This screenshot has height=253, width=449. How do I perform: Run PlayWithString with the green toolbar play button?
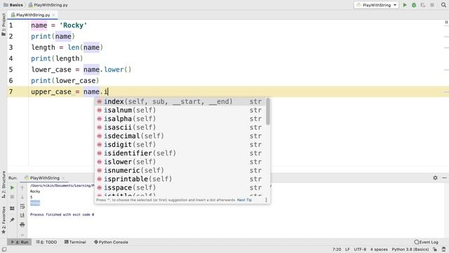pos(405,5)
